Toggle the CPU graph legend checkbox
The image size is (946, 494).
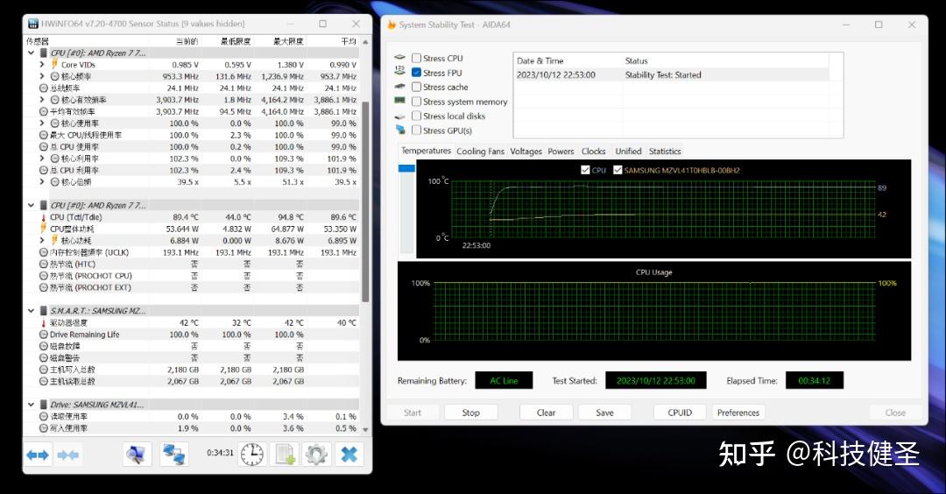[584, 170]
